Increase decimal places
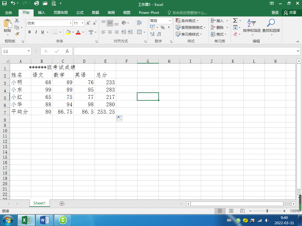Image resolution: width=302 pixels, height=226 pixels. pos(152,34)
